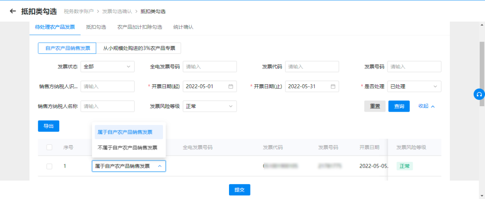Switch to the 抵扣勾选 tab

[x=96, y=27]
